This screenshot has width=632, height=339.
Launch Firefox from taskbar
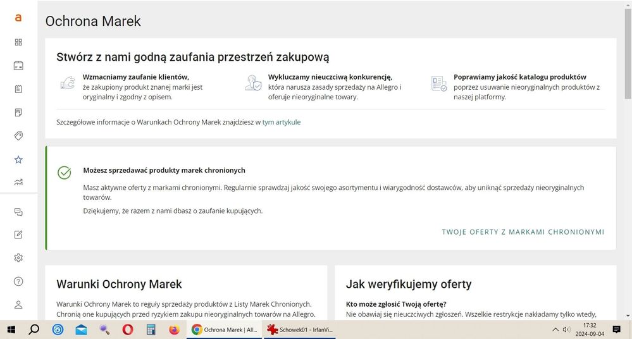[x=174, y=330]
